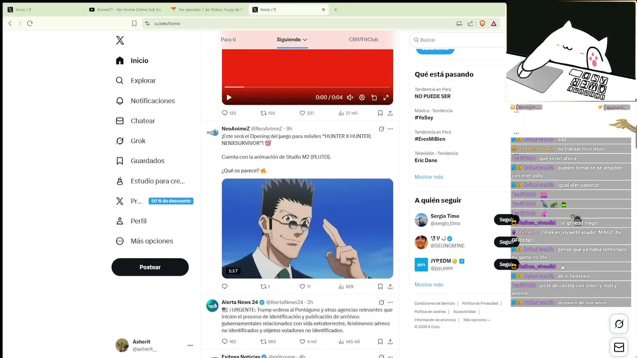Open red video settings gear
637x358 pixels.
(x=362, y=97)
